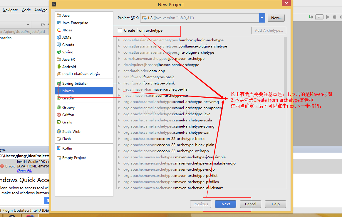Click the red error icon in sync panel
Image resolution: width=342 pixels, height=217 pixels.
pyautogui.click(x=2, y=166)
